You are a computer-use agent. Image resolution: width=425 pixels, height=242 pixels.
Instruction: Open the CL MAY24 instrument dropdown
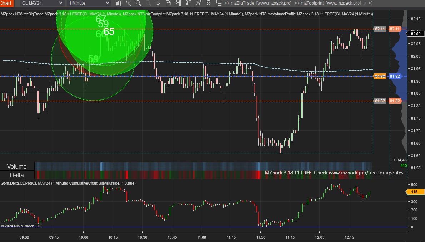[42, 3]
